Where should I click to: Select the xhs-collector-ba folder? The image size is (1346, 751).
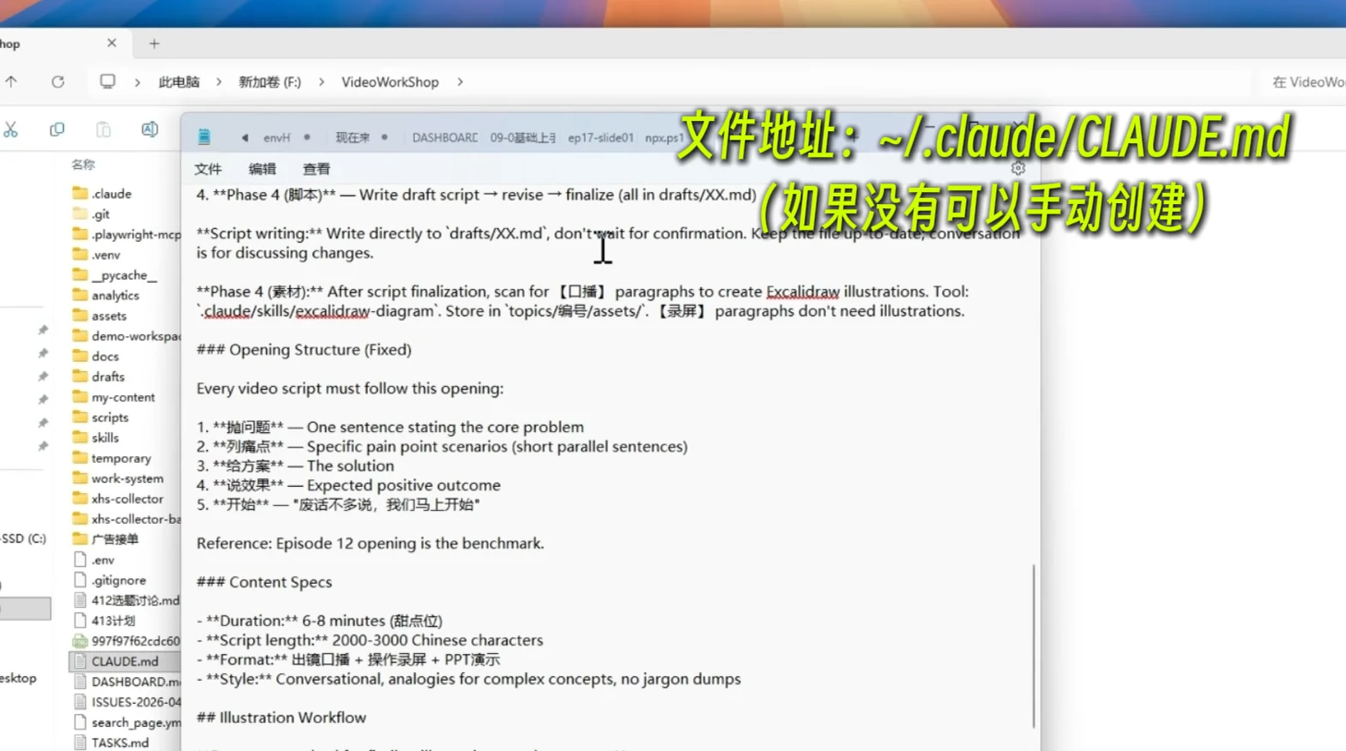(124, 519)
